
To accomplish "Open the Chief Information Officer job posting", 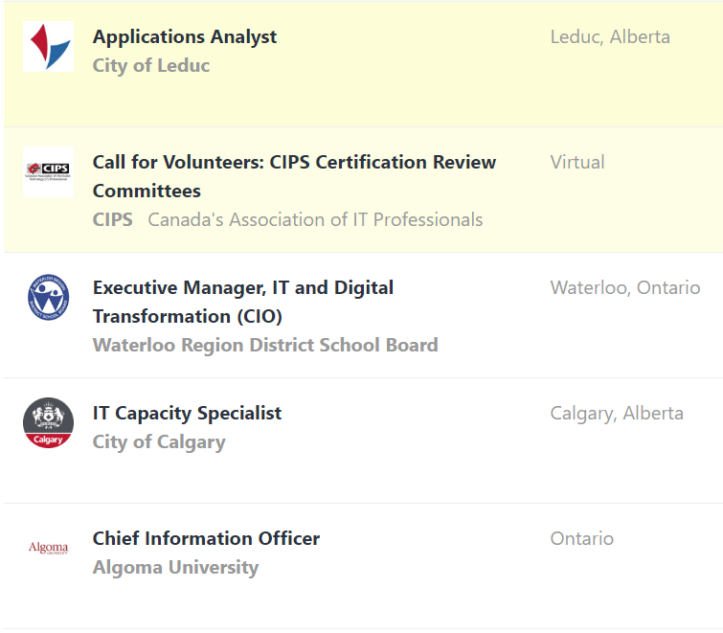I will tap(206, 539).
